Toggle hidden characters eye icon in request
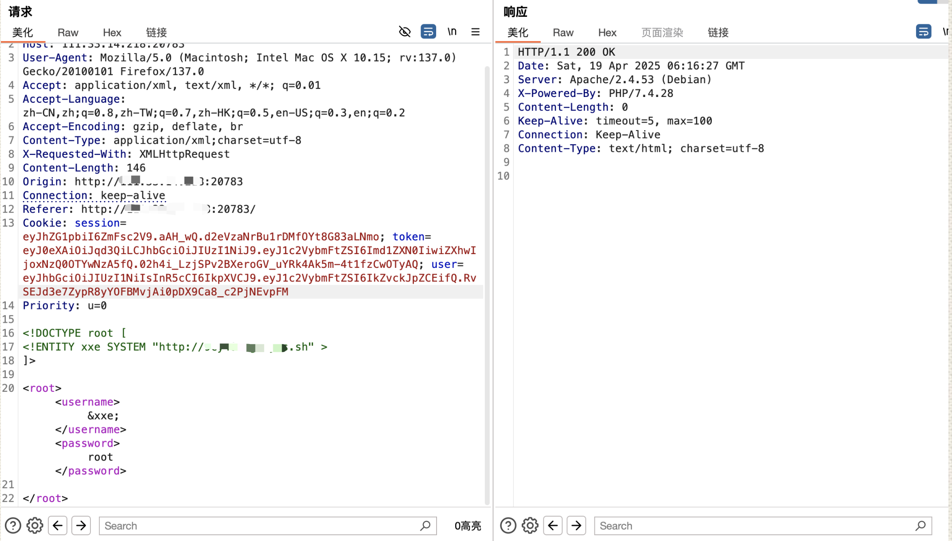 [x=405, y=32]
